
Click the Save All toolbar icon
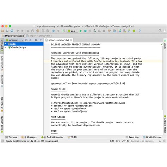(7, 31)
